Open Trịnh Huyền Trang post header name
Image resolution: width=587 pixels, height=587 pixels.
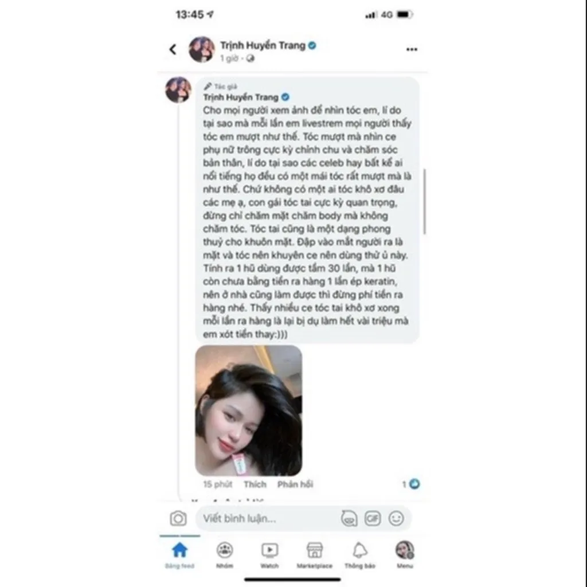[263, 45]
